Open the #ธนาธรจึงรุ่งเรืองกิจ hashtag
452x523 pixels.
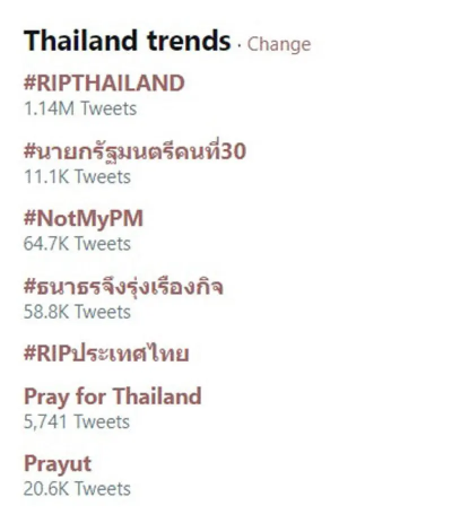[x=123, y=286]
